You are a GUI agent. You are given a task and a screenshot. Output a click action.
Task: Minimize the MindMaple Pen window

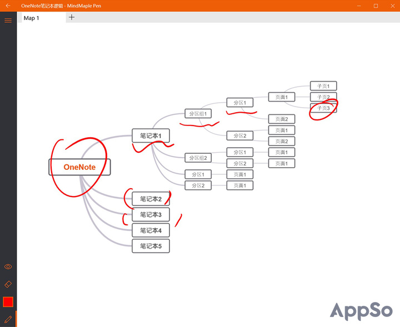tap(359, 6)
